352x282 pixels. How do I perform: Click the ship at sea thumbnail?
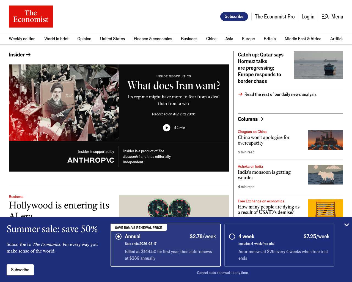(318, 65)
